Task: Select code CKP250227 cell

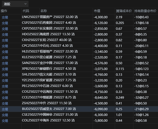Action: (31, 28)
